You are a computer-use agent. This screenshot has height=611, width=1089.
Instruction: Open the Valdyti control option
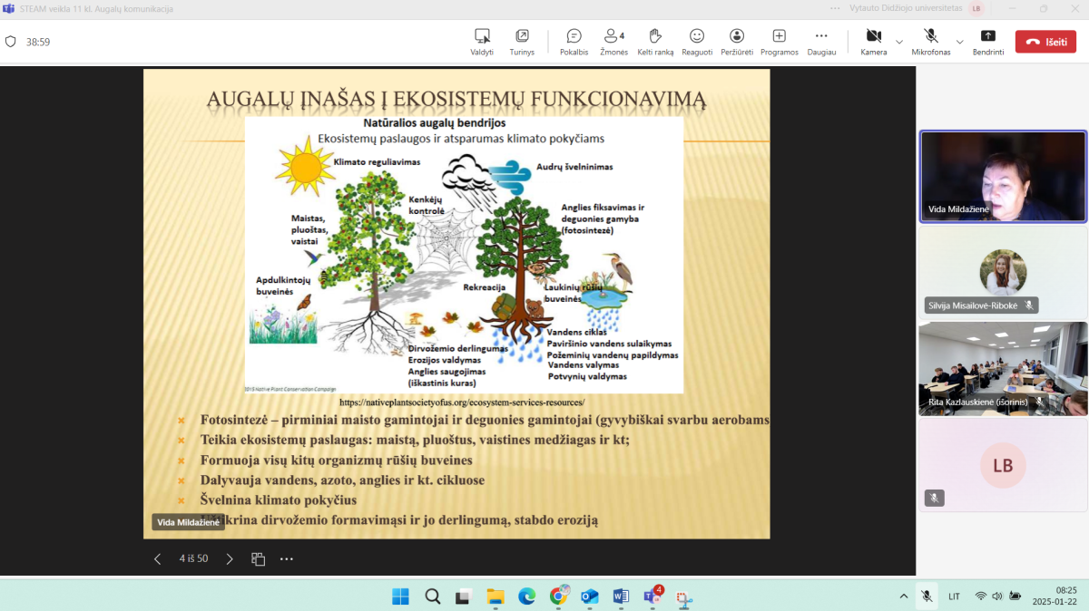tap(482, 42)
